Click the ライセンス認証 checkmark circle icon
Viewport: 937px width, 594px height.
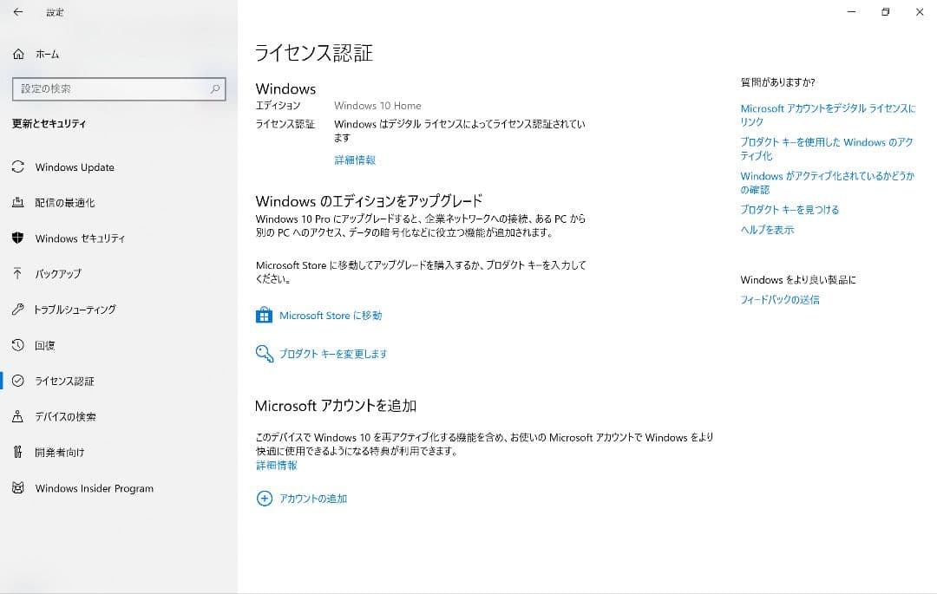(18, 381)
